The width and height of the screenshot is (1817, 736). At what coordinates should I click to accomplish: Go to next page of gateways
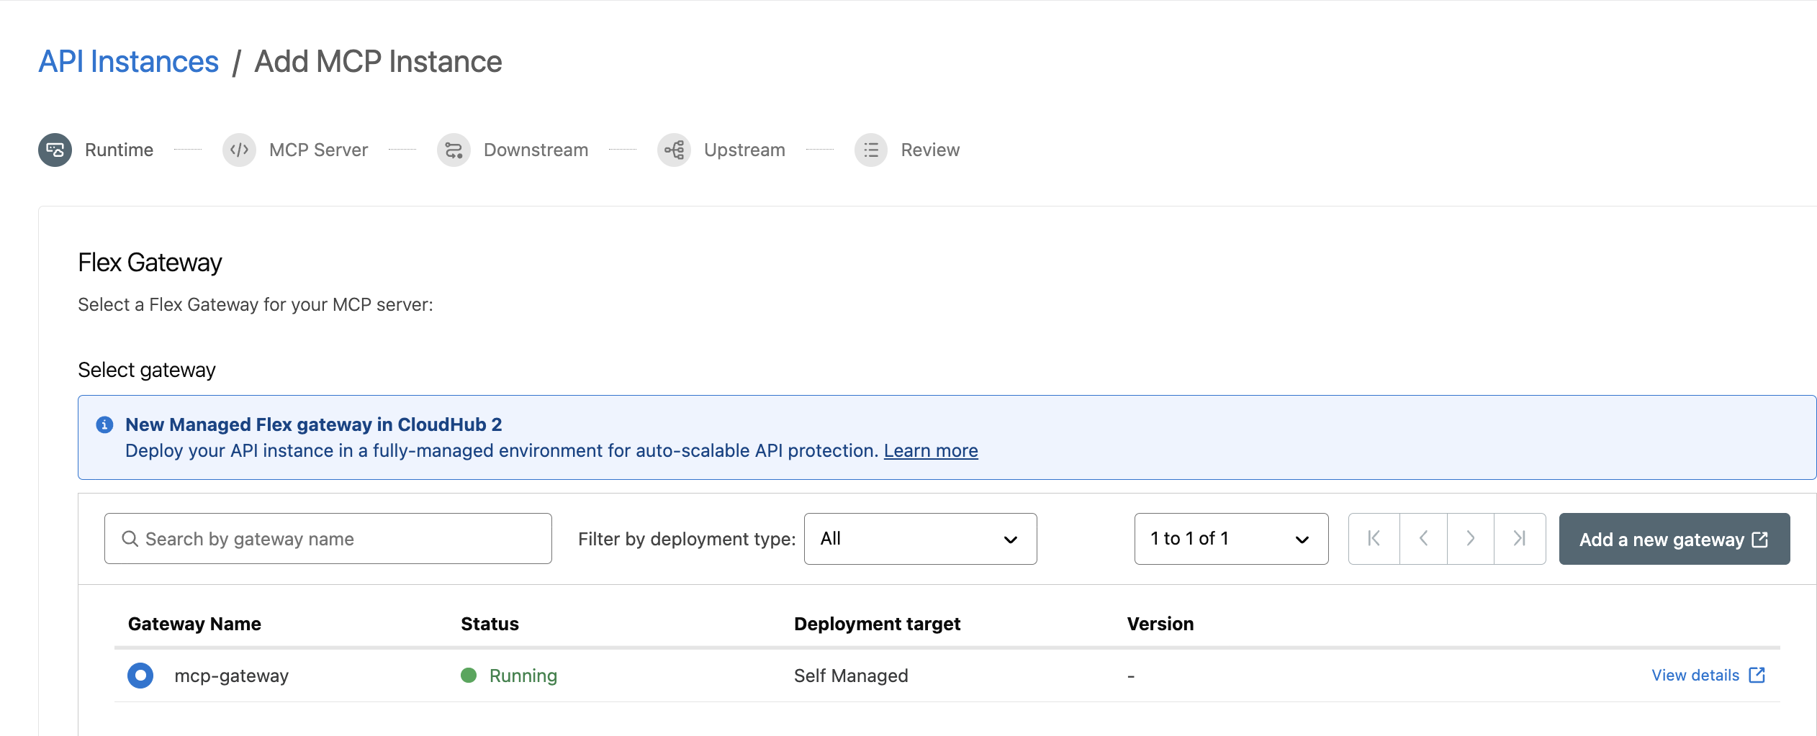(x=1471, y=538)
